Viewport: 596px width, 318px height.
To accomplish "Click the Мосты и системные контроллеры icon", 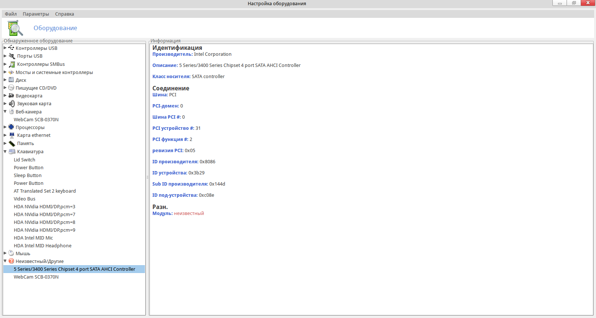I will click(11, 72).
